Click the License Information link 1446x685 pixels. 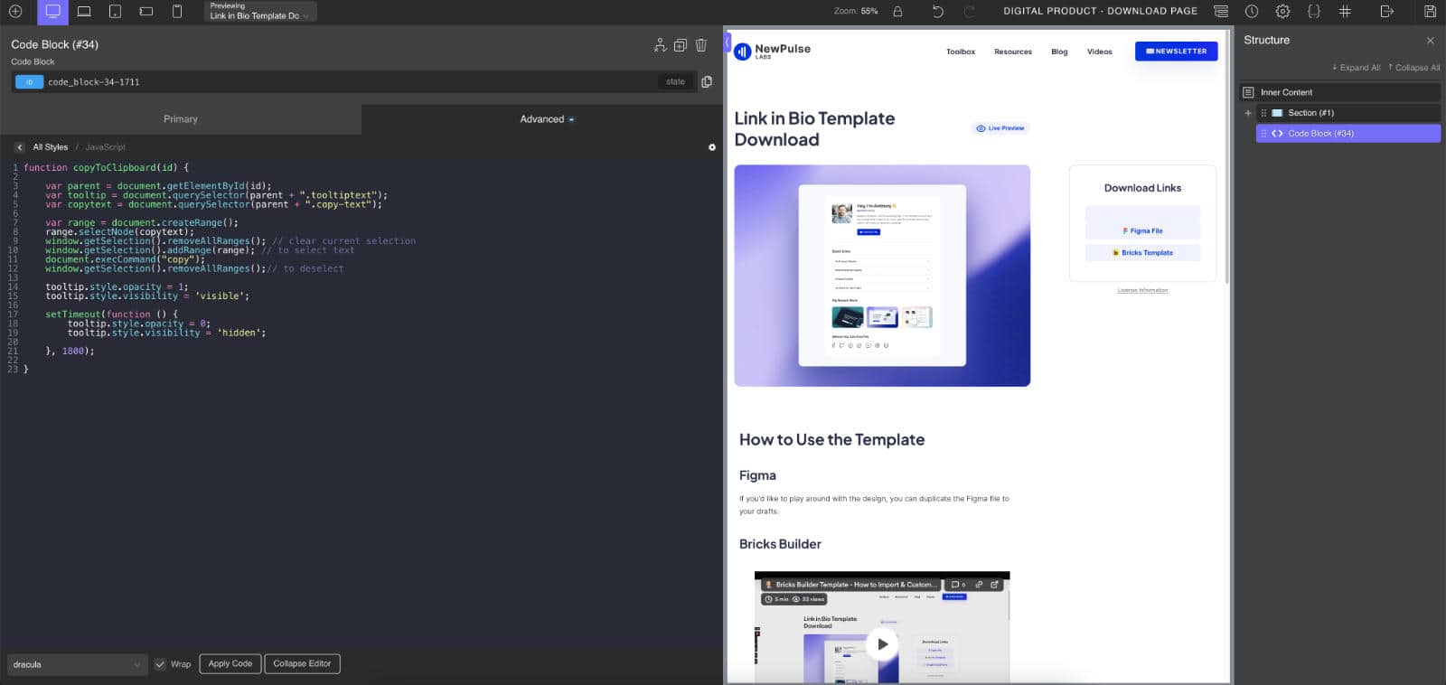[1142, 290]
